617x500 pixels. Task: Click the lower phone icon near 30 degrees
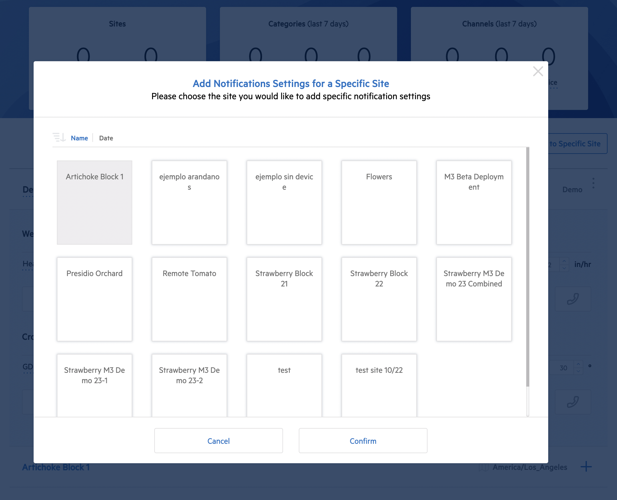coord(573,402)
